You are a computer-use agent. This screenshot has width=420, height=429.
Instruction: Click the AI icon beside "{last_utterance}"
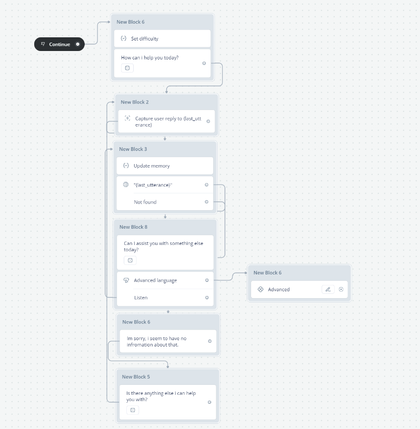126,185
